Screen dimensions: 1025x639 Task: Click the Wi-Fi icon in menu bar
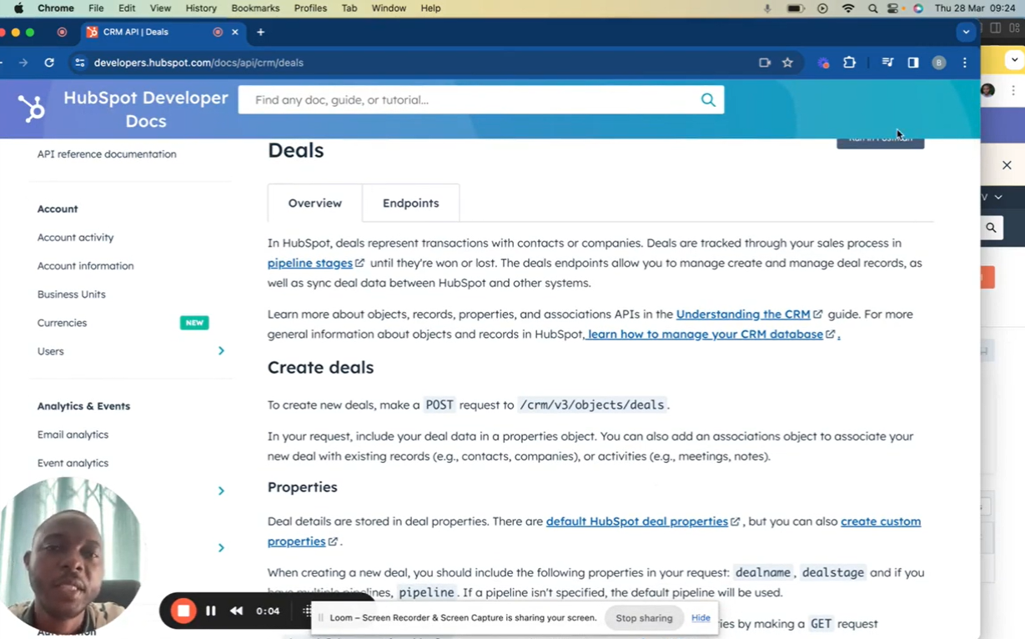click(x=848, y=8)
